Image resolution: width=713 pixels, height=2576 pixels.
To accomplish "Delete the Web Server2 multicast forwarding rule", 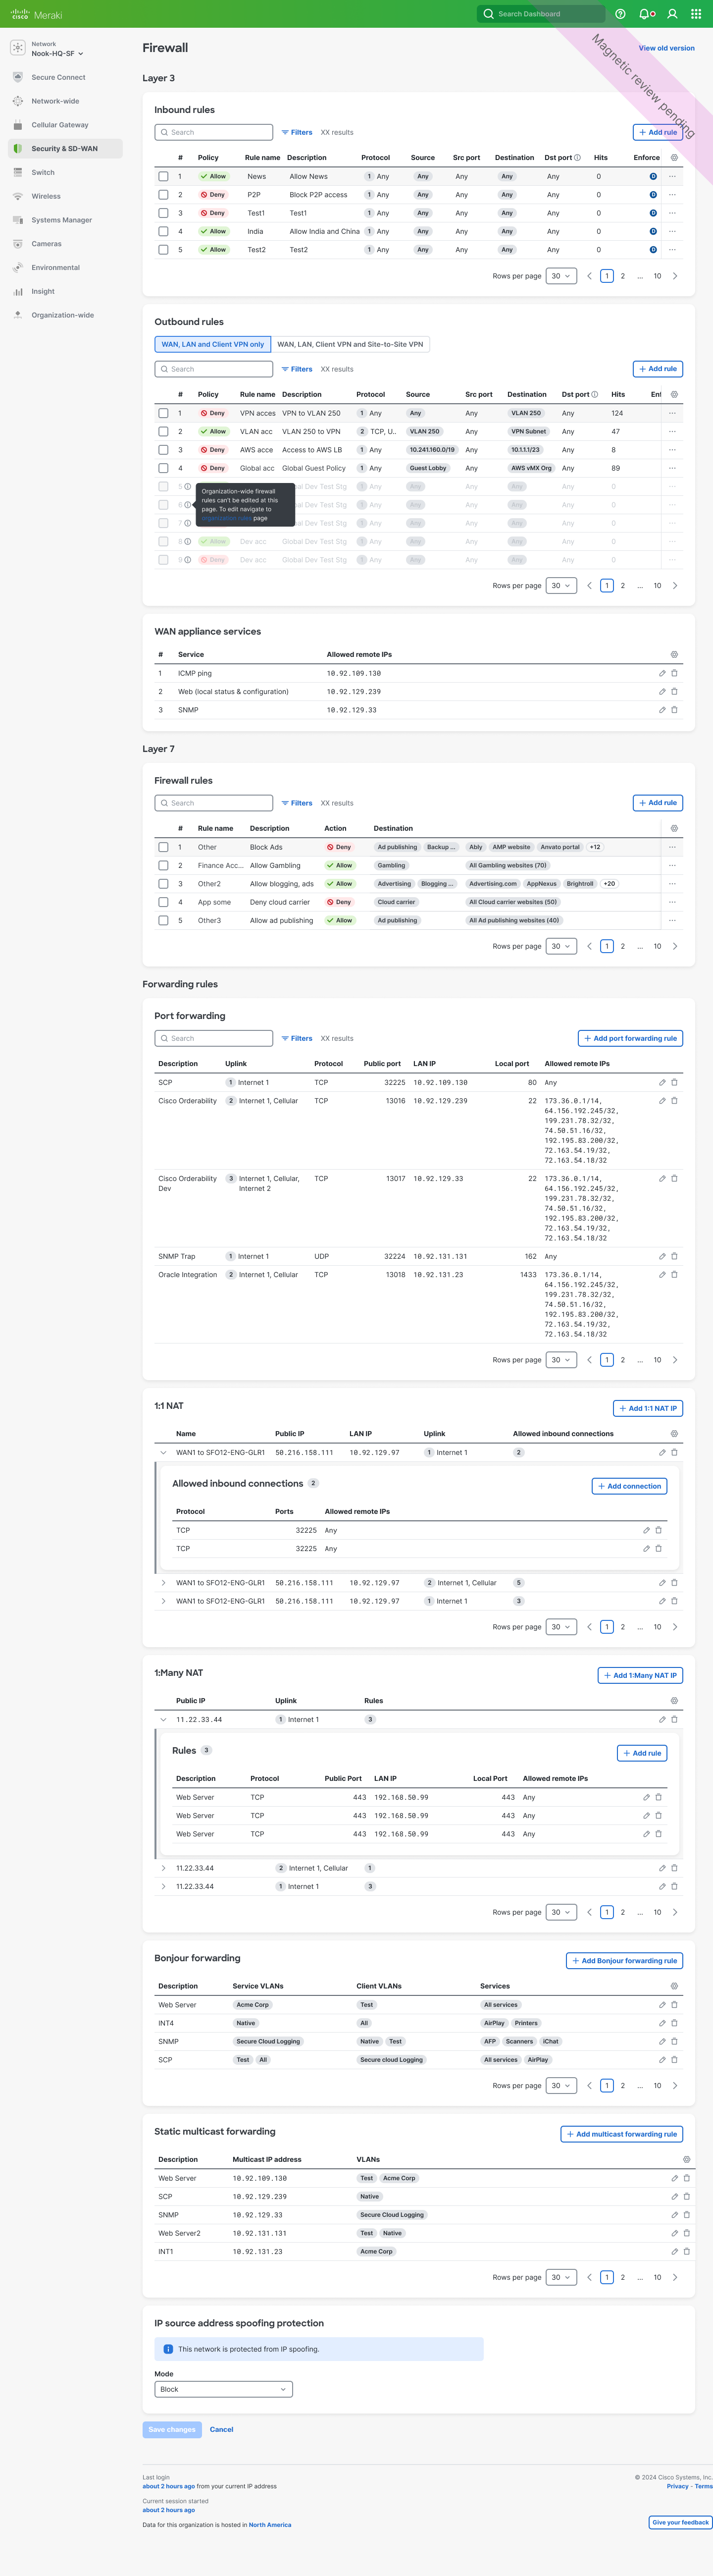I will pos(686,2233).
